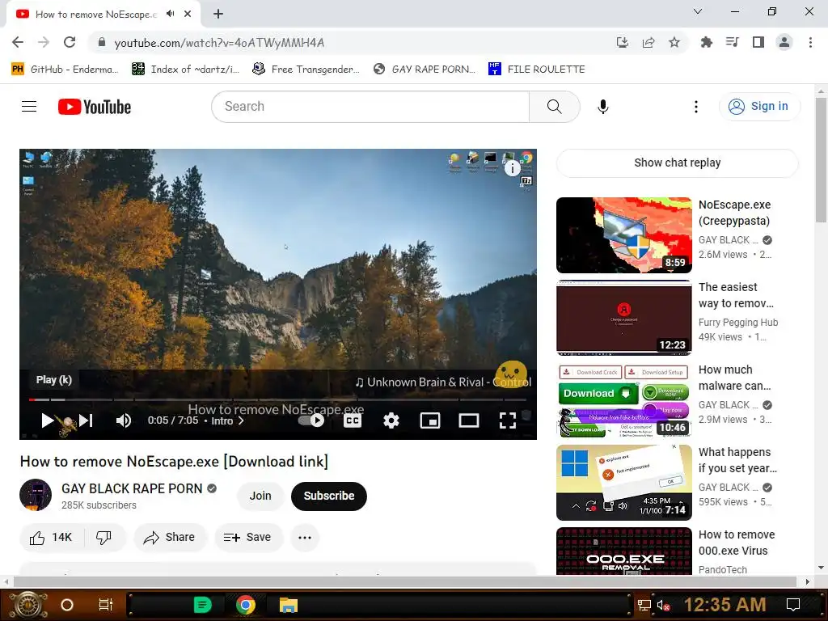Seek on the video progress bar
The width and height of the screenshot is (828, 621).
click(x=278, y=399)
